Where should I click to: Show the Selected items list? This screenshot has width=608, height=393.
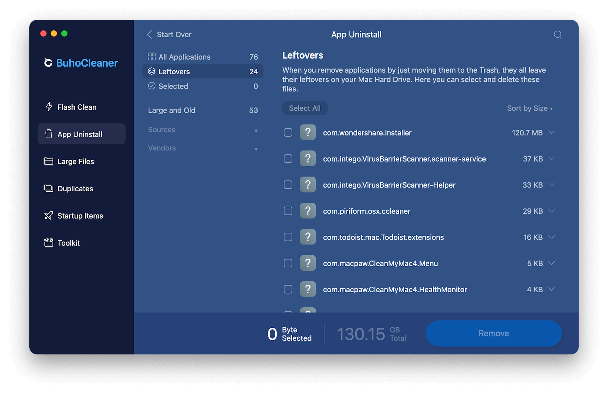pos(203,86)
